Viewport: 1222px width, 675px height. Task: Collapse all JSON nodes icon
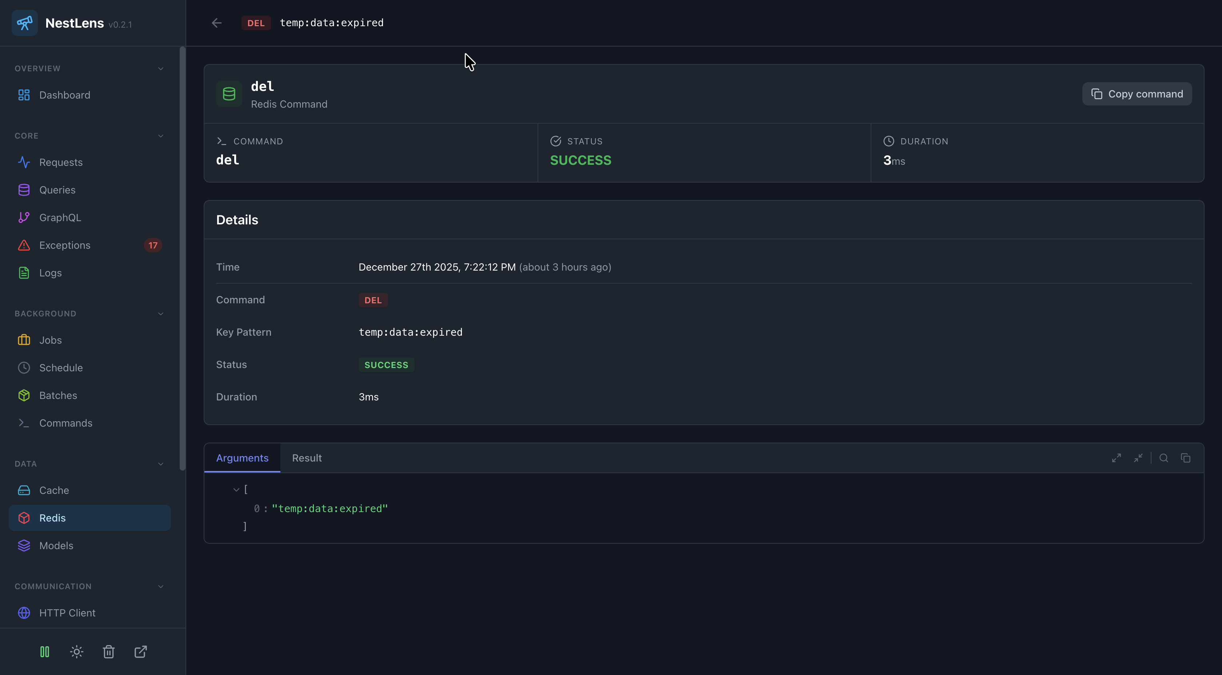(1138, 458)
